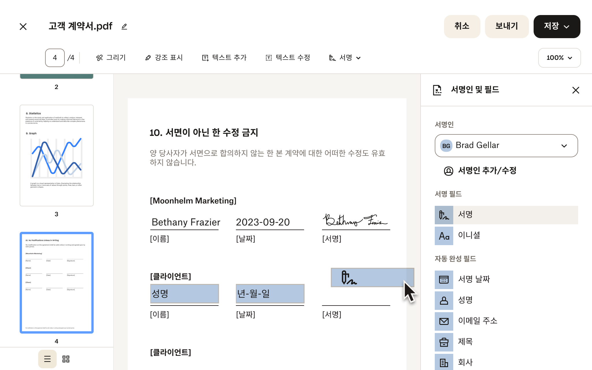
Task: Click the blue signature field being placed
Action: tap(372, 277)
